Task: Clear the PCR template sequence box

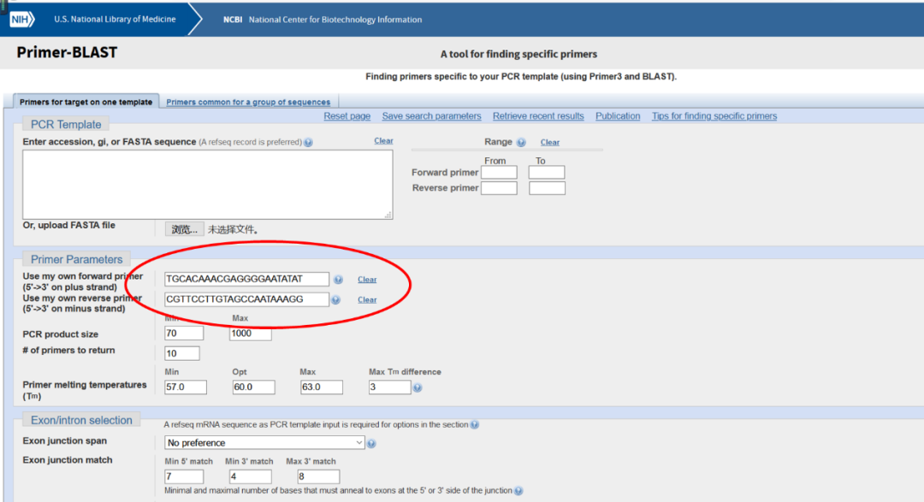Action: click(x=383, y=141)
